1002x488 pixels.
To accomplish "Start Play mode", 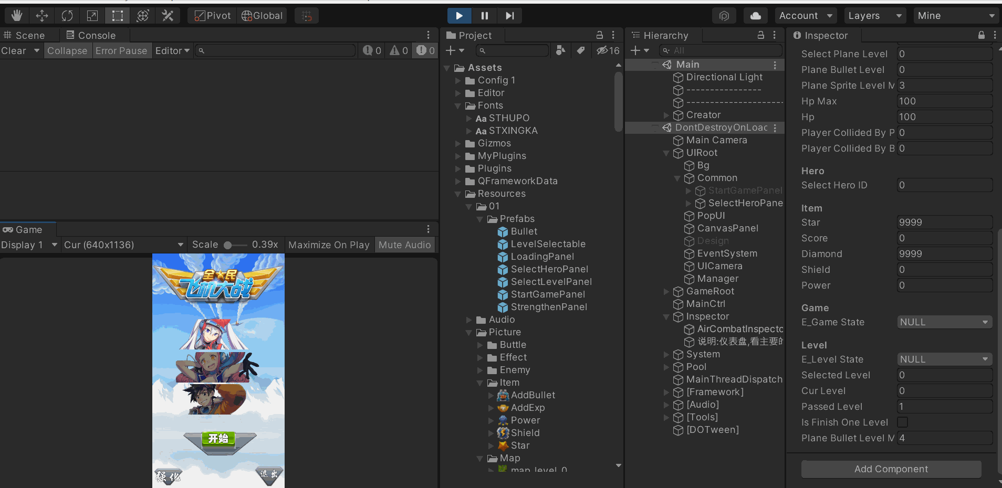I will [x=459, y=16].
